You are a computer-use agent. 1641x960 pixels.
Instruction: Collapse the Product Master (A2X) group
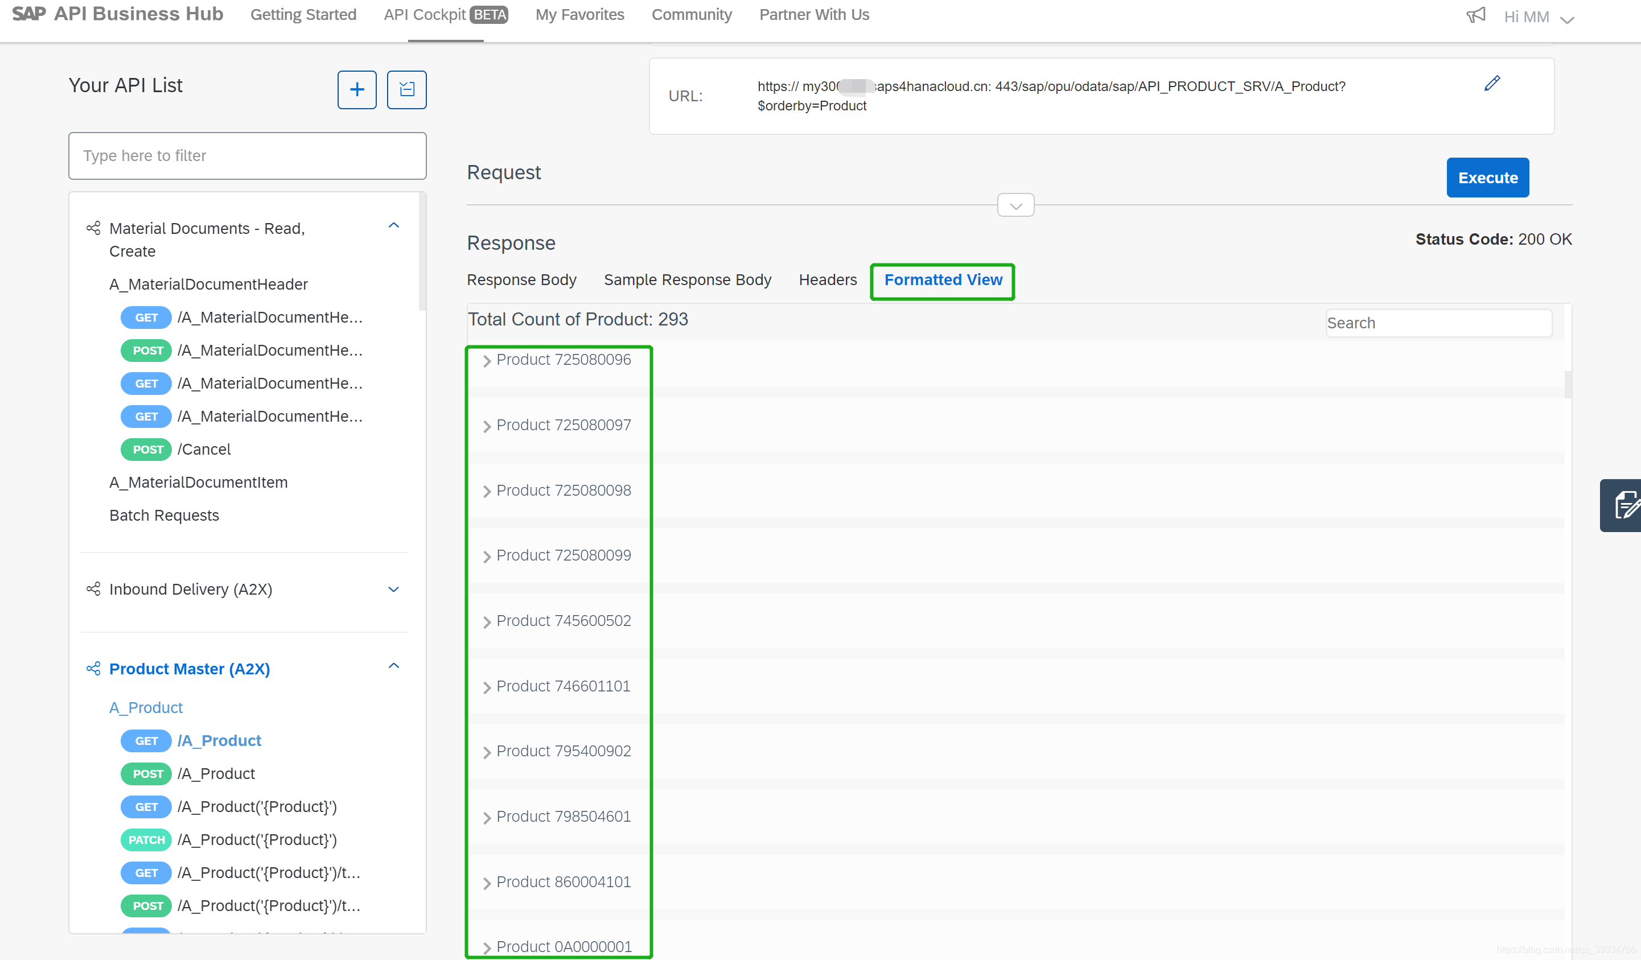pyautogui.click(x=393, y=666)
